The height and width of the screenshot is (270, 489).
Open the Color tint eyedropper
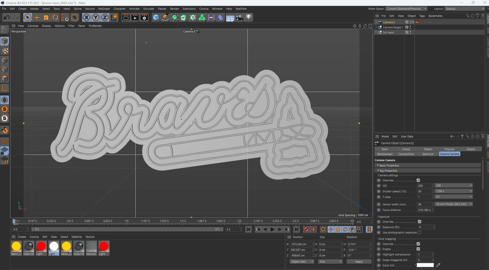438,265
